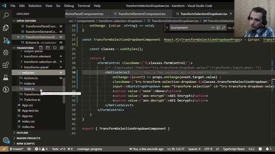Open index.ts in reducers folder
Image resolution: width=275 pixels, height=154 pixels.
[29, 83]
